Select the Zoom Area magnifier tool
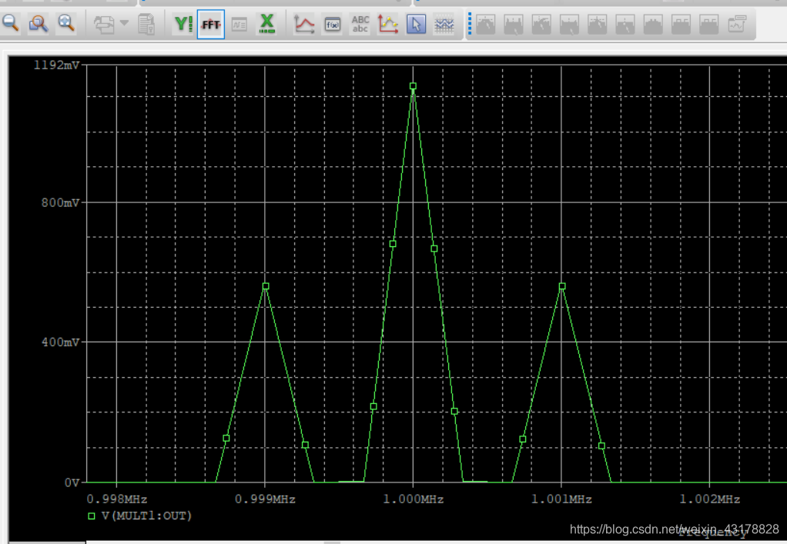787x544 pixels. pos(39,24)
